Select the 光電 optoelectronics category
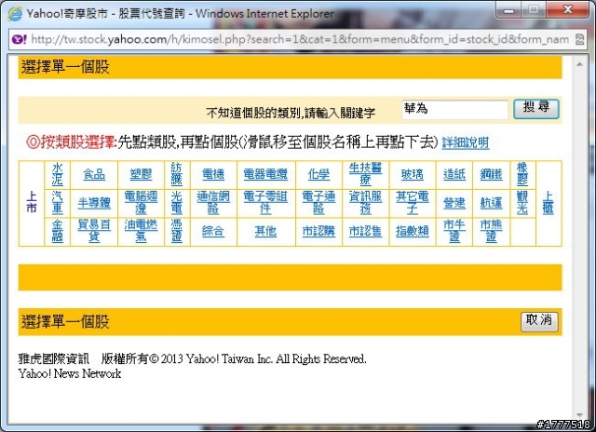This screenshot has height=432, width=596. pyautogui.click(x=177, y=203)
